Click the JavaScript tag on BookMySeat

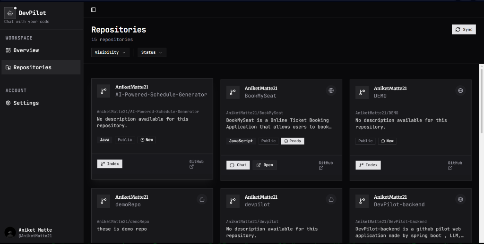pyautogui.click(x=241, y=141)
